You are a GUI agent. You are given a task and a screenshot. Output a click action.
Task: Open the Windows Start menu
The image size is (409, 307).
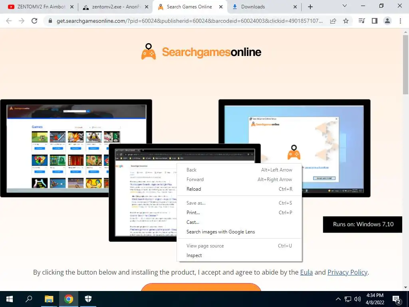tap(10, 299)
